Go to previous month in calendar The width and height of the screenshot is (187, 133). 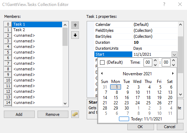102,73
